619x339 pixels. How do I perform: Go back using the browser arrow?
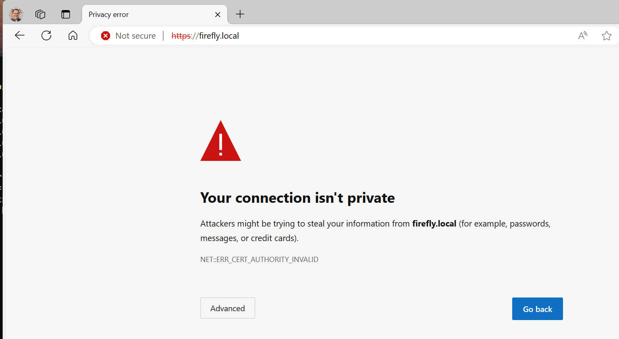click(20, 35)
